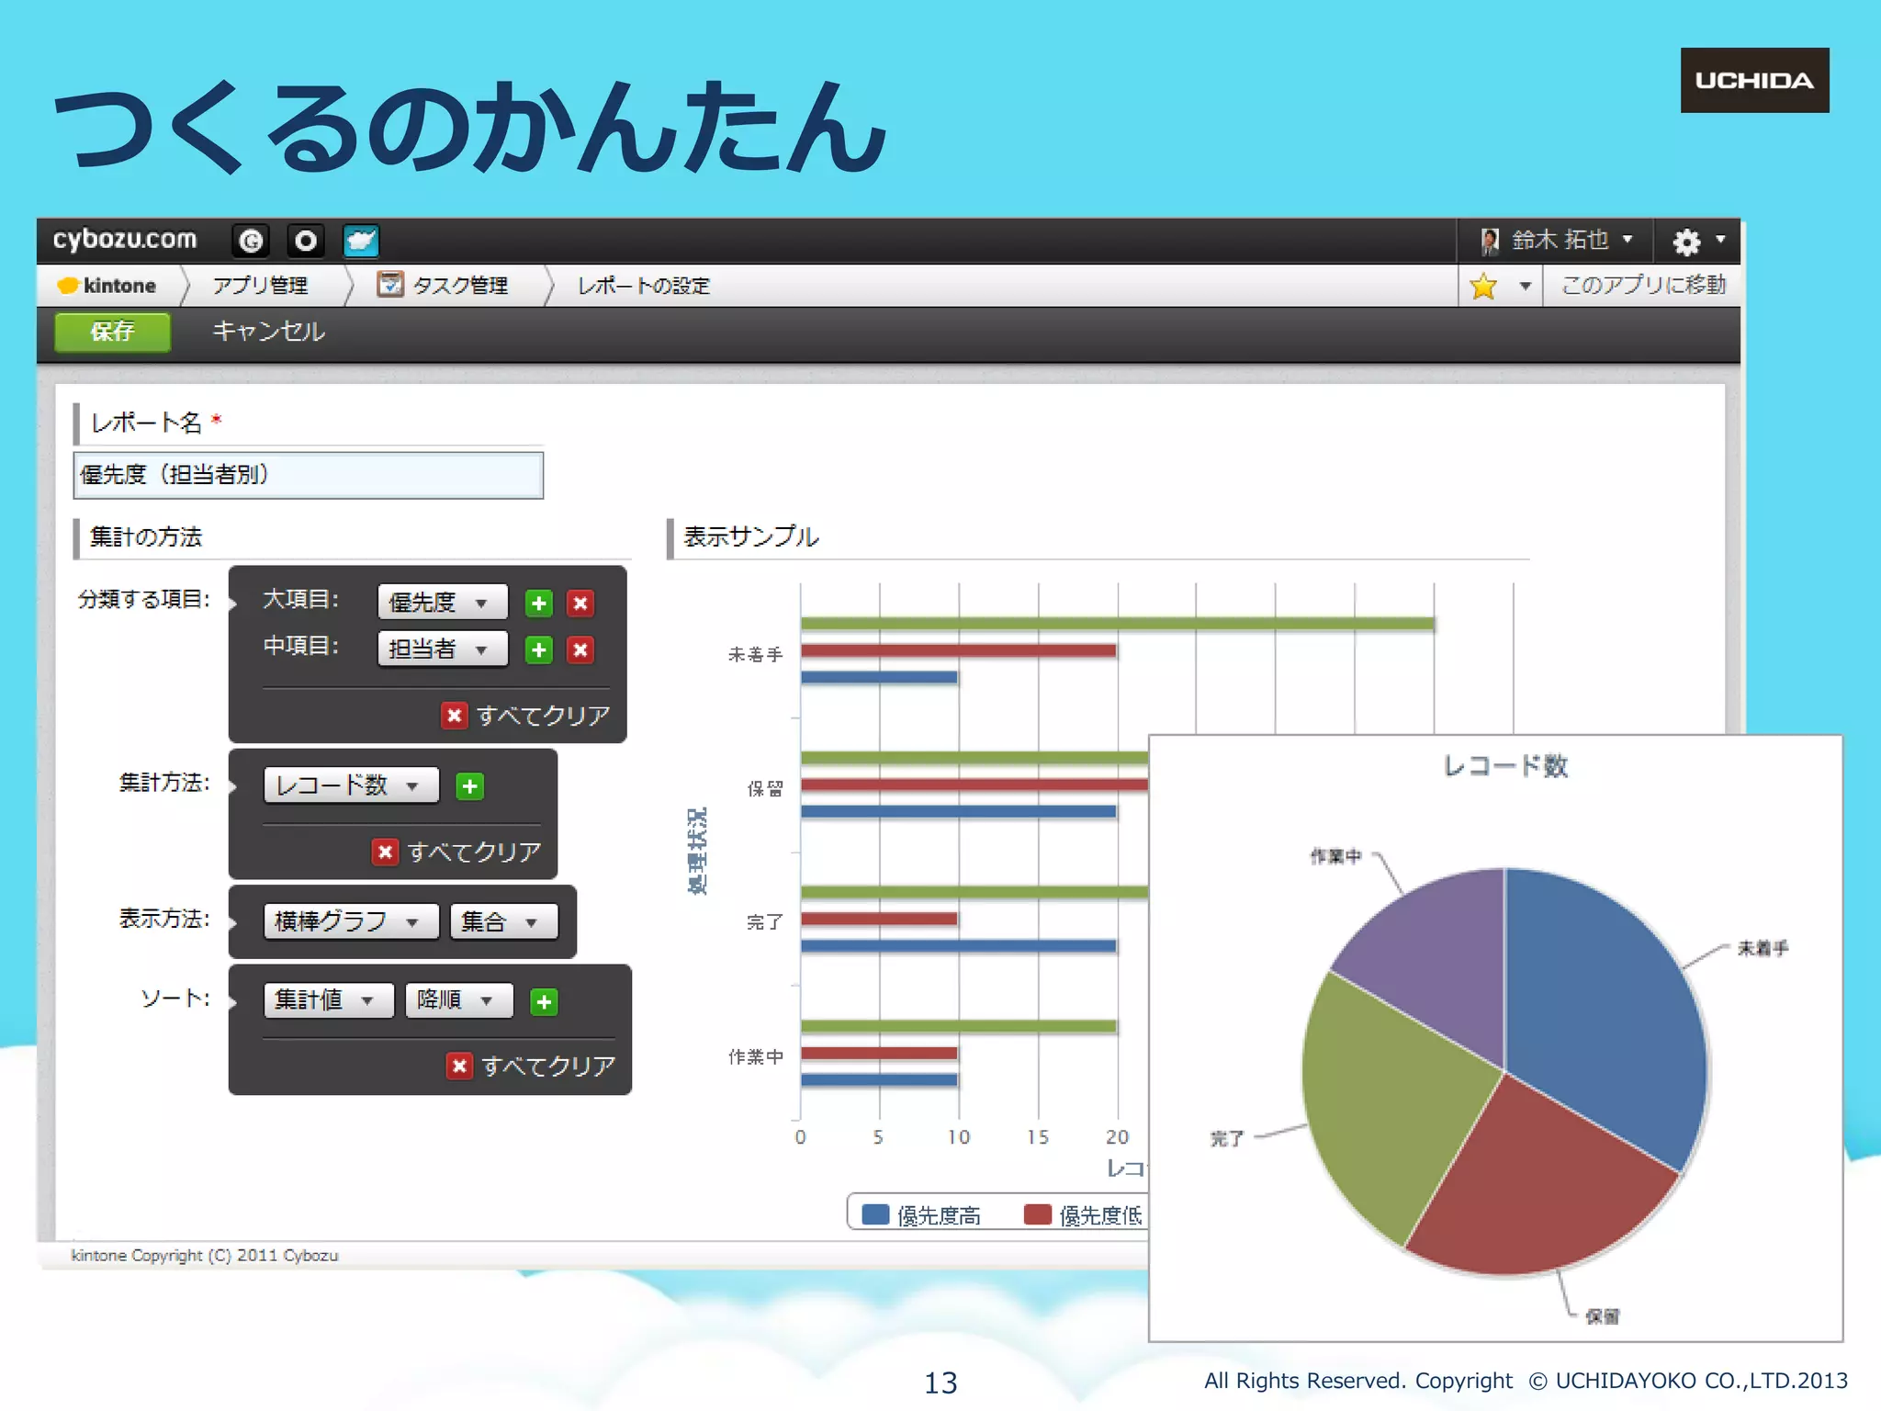This screenshot has width=1881, height=1411.
Task: Remove the 大項目 row with red X
Action: [x=580, y=603]
